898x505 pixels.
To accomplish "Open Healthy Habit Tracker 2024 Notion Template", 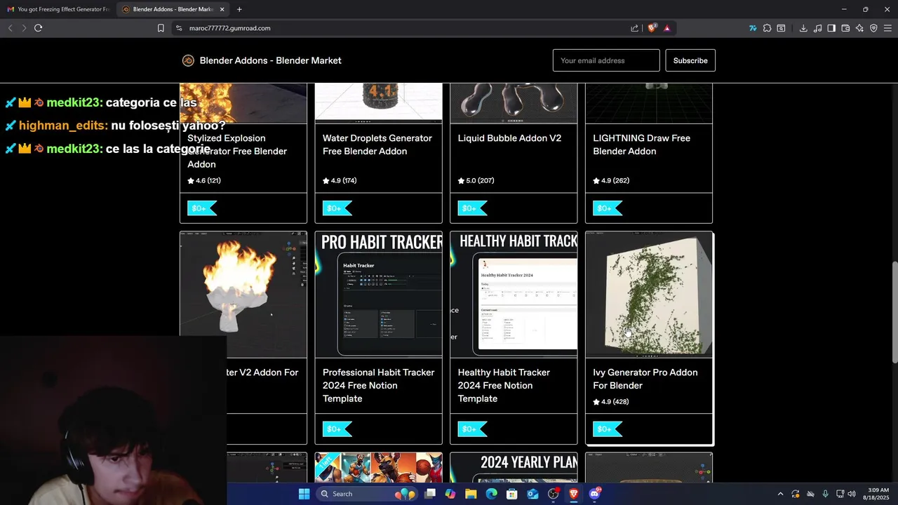I will coord(503,385).
